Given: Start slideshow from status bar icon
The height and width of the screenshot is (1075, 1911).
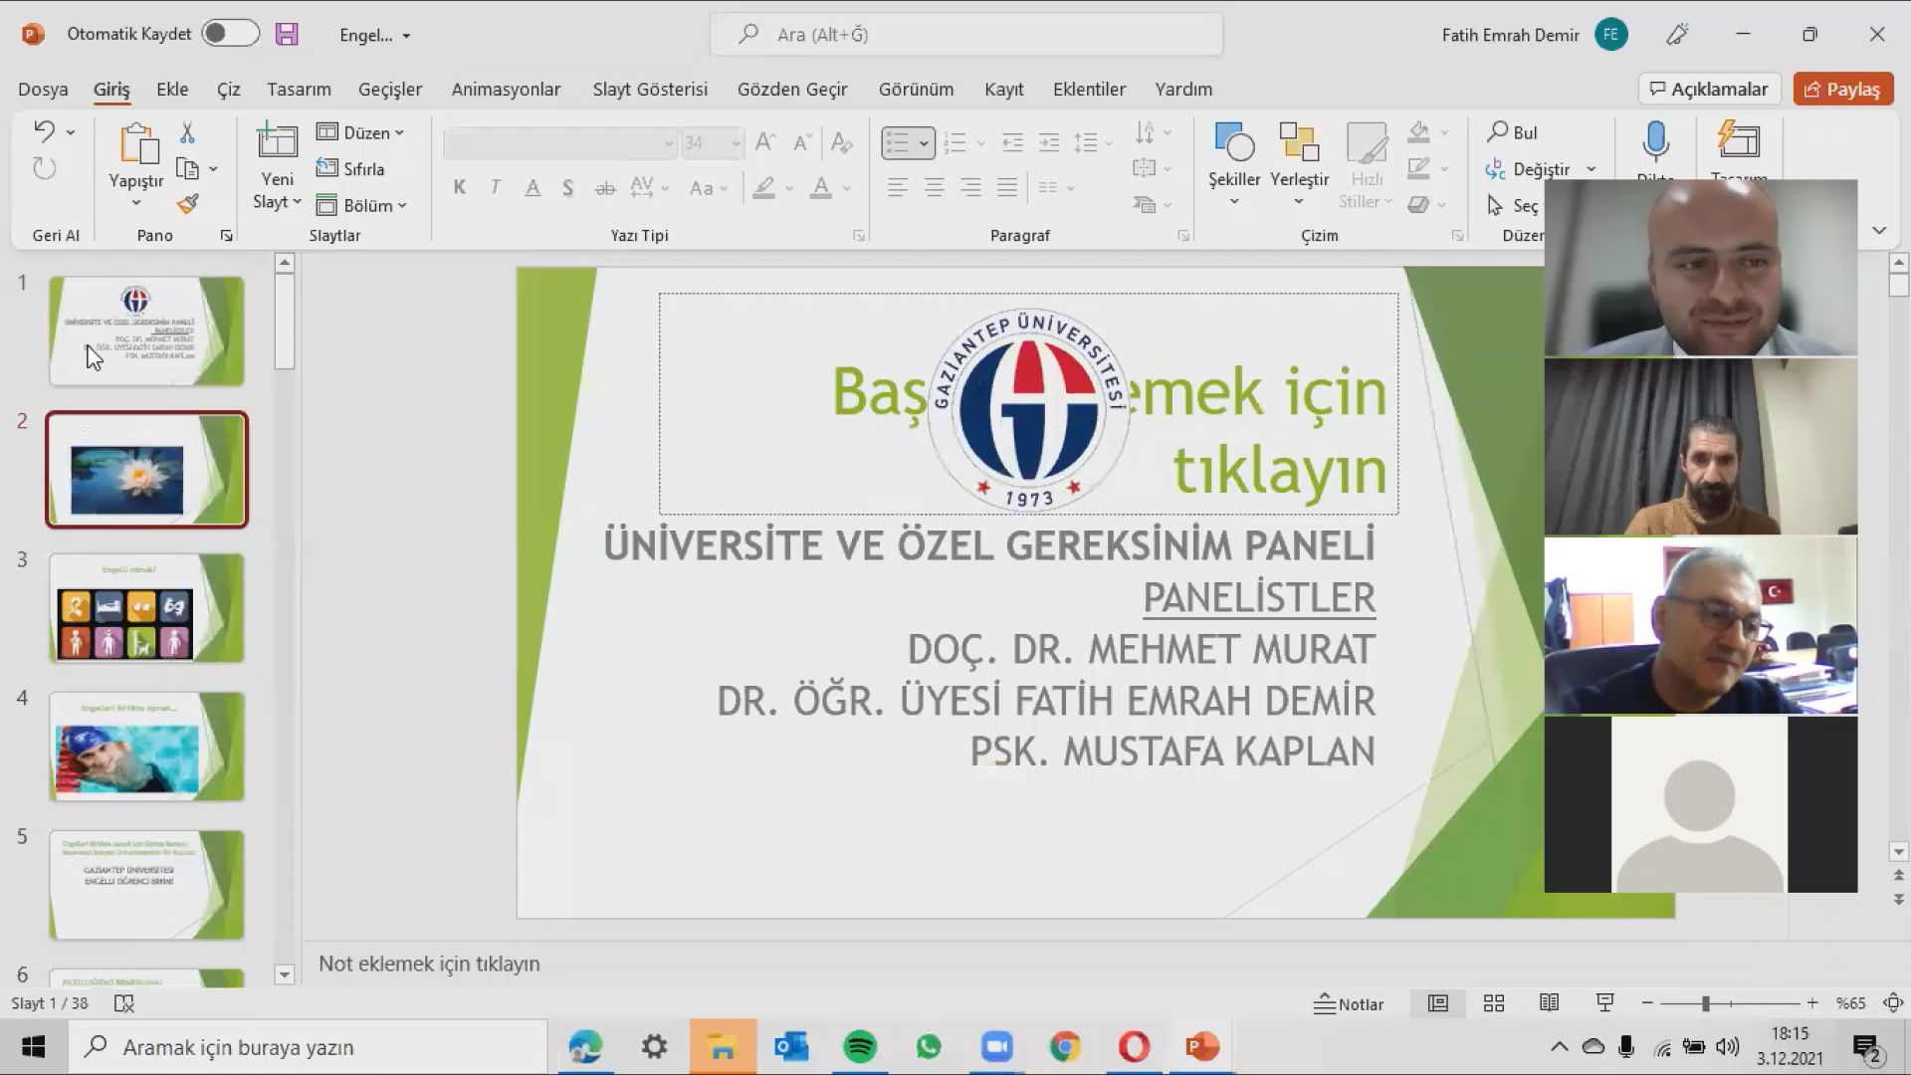Looking at the screenshot, I should click(x=1604, y=1003).
